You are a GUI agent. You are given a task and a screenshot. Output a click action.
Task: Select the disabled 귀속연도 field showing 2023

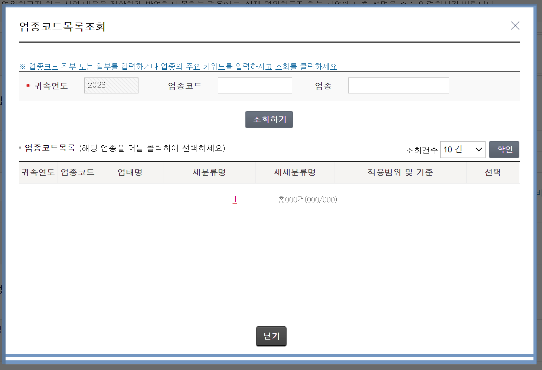pos(111,85)
